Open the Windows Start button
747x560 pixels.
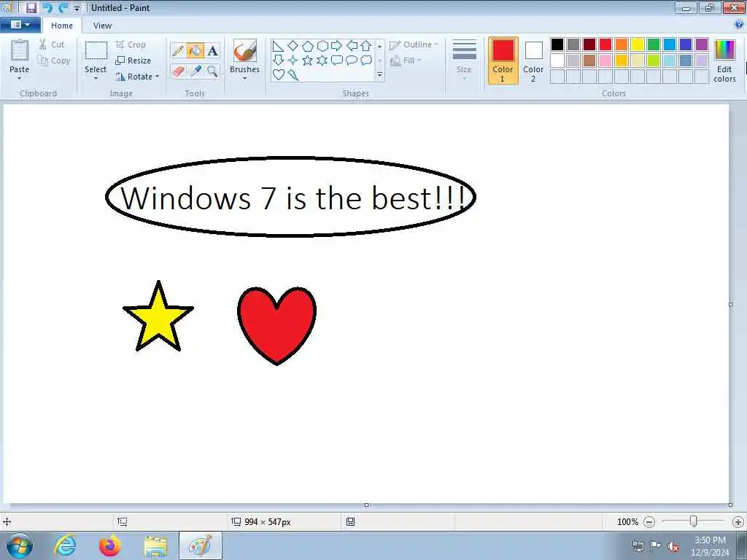(x=20, y=545)
